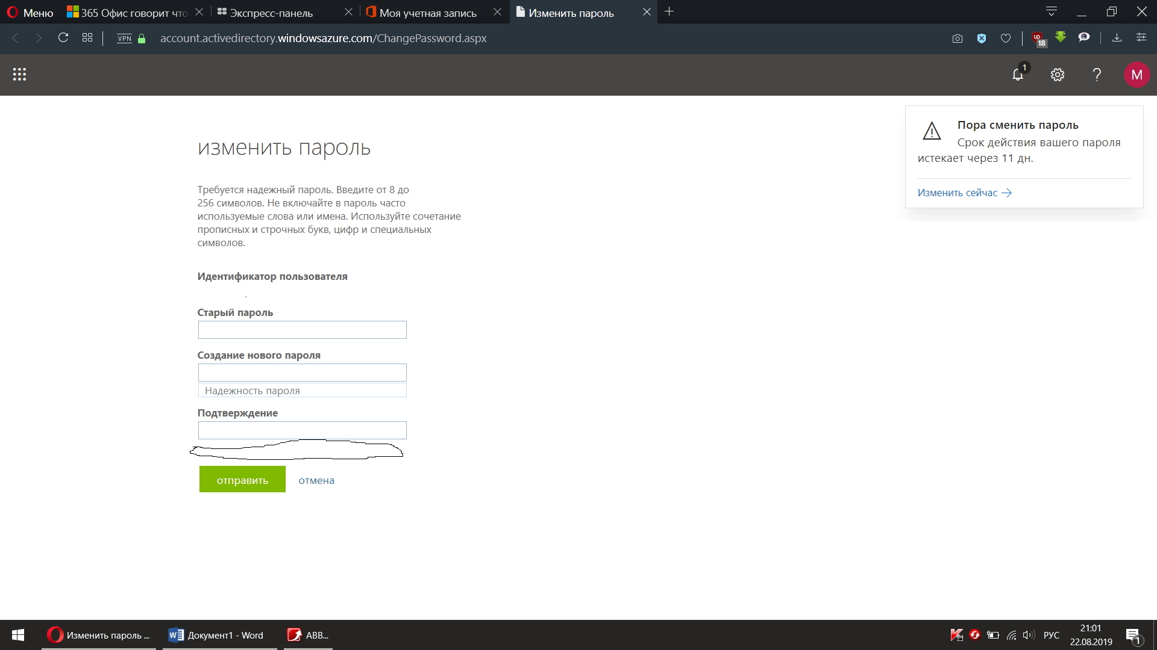Click the отмена link
This screenshot has width=1157, height=650.
pos(316,480)
